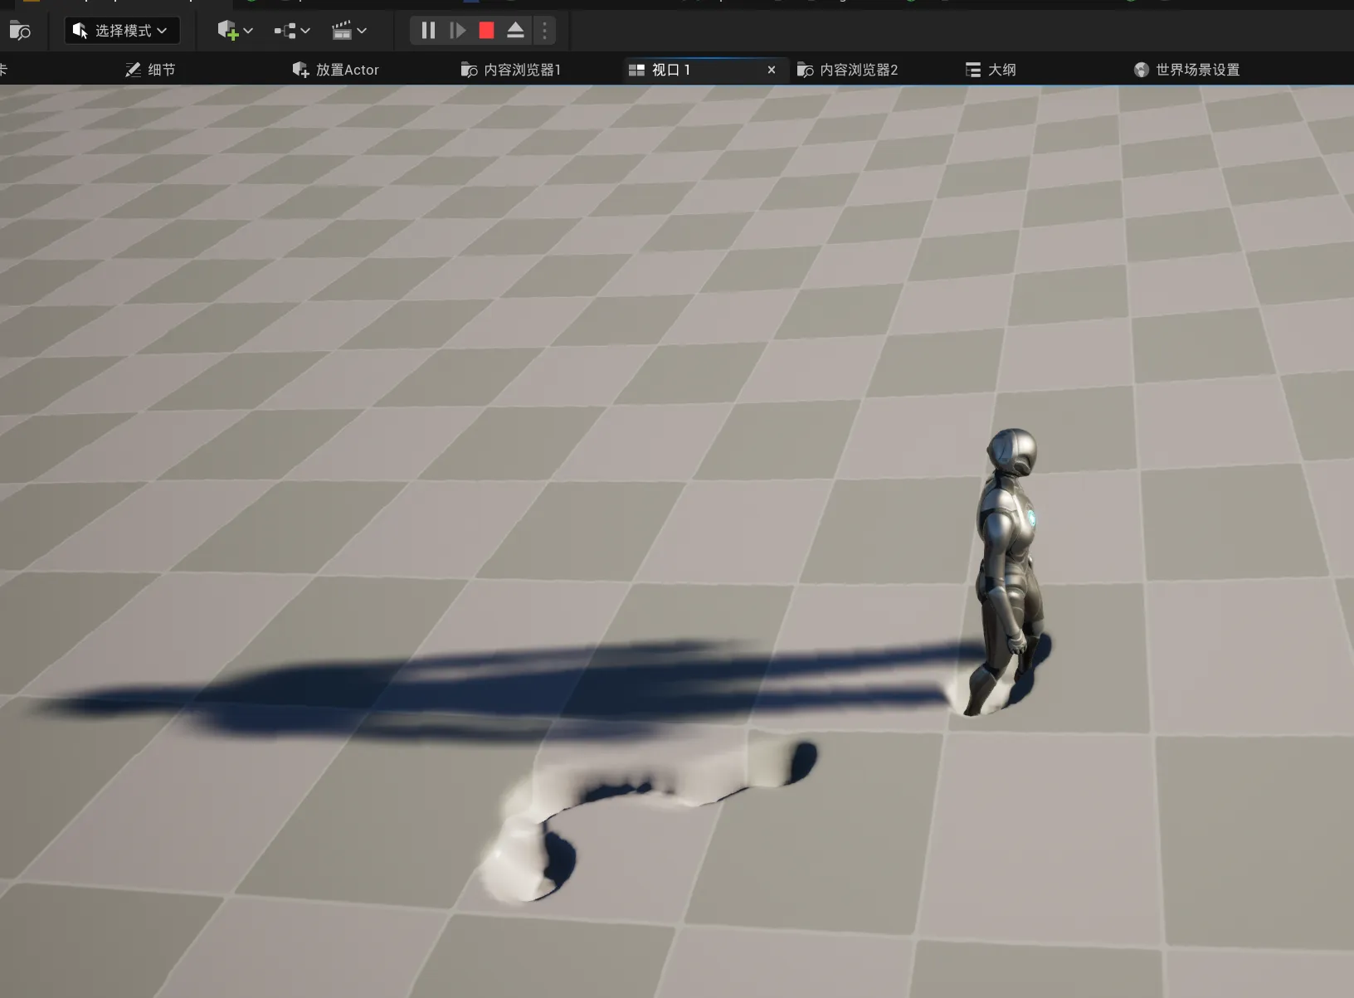Click the folder icon on 内容浏览器2 tab
The image size is (1354, 998).
tap(805, 70)
